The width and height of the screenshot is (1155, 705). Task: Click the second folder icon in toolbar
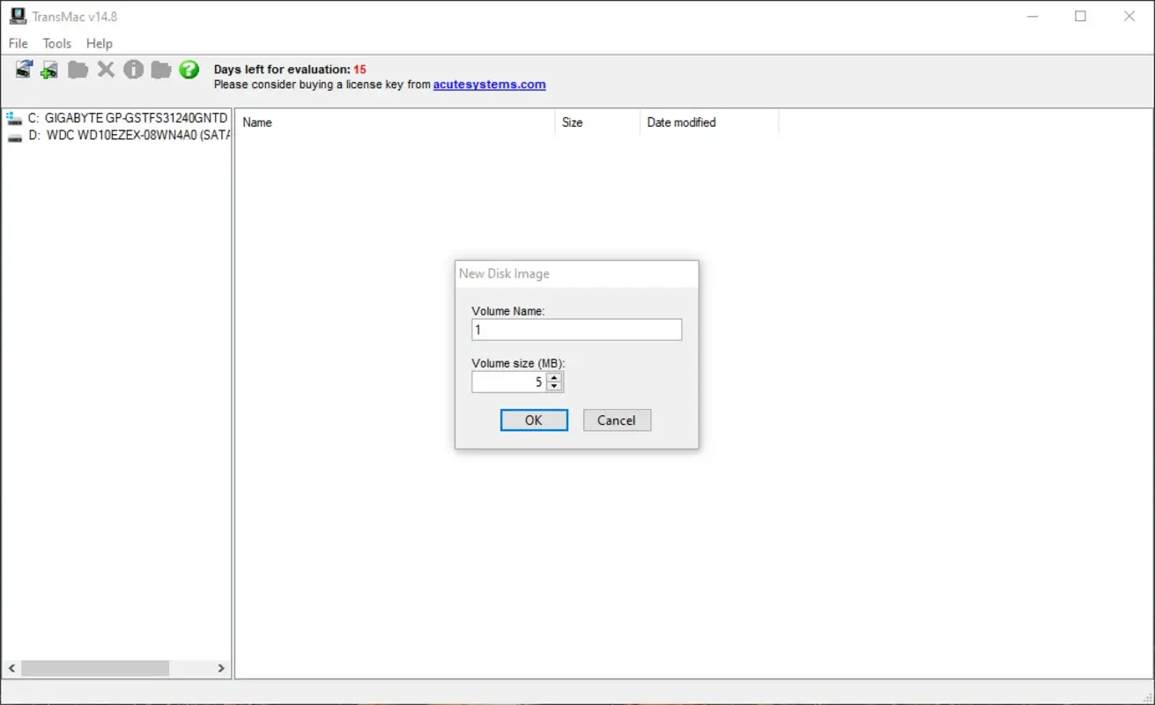160,70
